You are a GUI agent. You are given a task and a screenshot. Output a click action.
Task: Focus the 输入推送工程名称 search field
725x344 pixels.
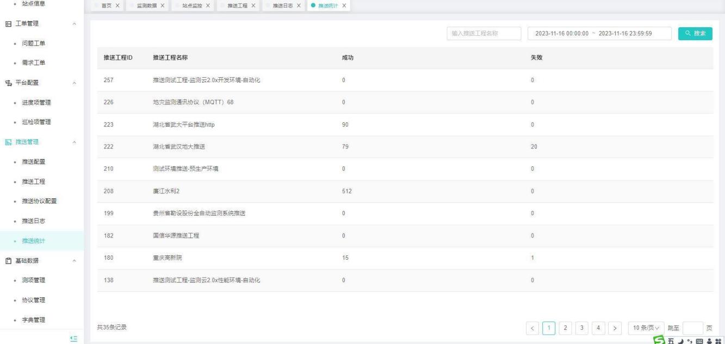coord(484,33)
